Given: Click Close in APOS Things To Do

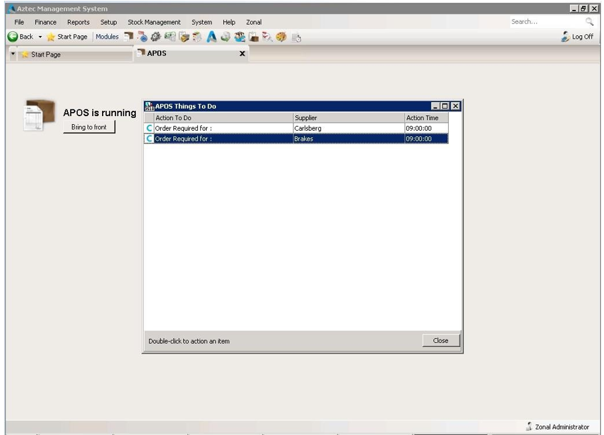Looking at the screenshot, I should point(441,340).
